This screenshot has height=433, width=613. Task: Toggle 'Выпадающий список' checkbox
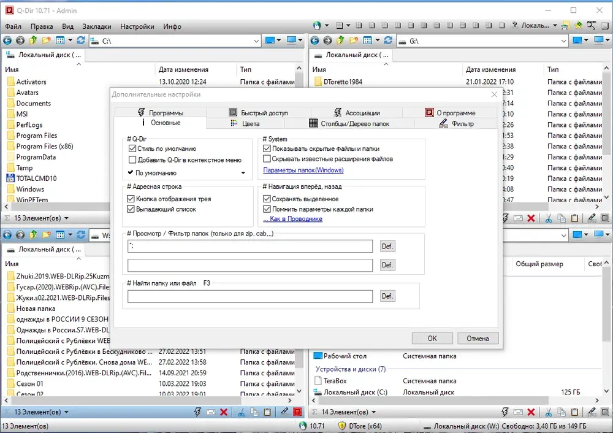(x=131, y=209)
